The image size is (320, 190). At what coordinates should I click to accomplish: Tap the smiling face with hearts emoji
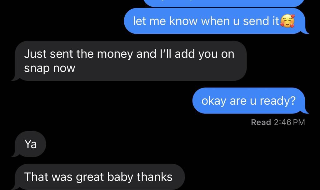287,21
